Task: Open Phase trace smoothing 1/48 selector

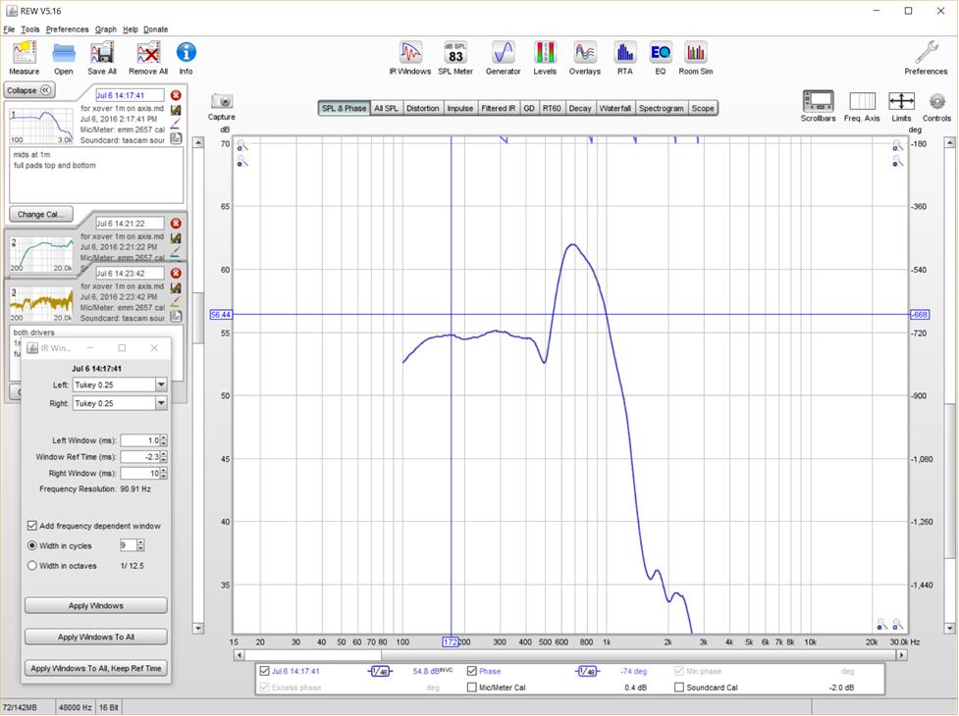Action: coord(587,672)
